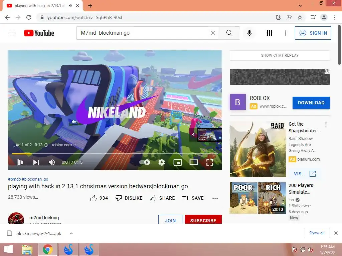Click the ad info icon in player
This screenshot has width=342, height=256.
point(46,145)
